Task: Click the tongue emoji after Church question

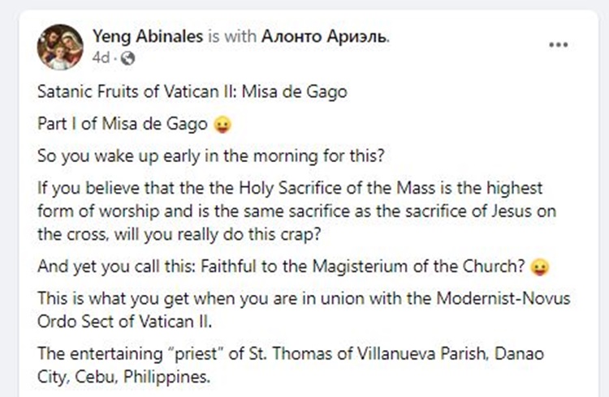Action: pos(540,267)
